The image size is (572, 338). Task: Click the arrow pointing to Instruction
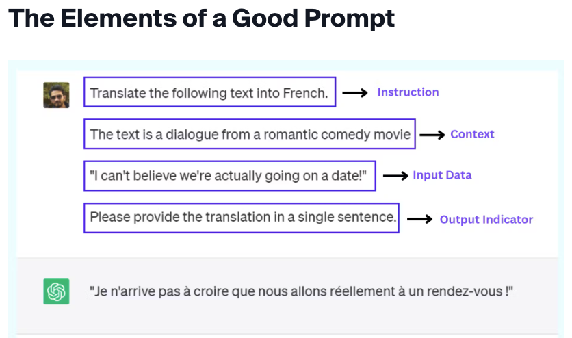click(x=355, y=93)
